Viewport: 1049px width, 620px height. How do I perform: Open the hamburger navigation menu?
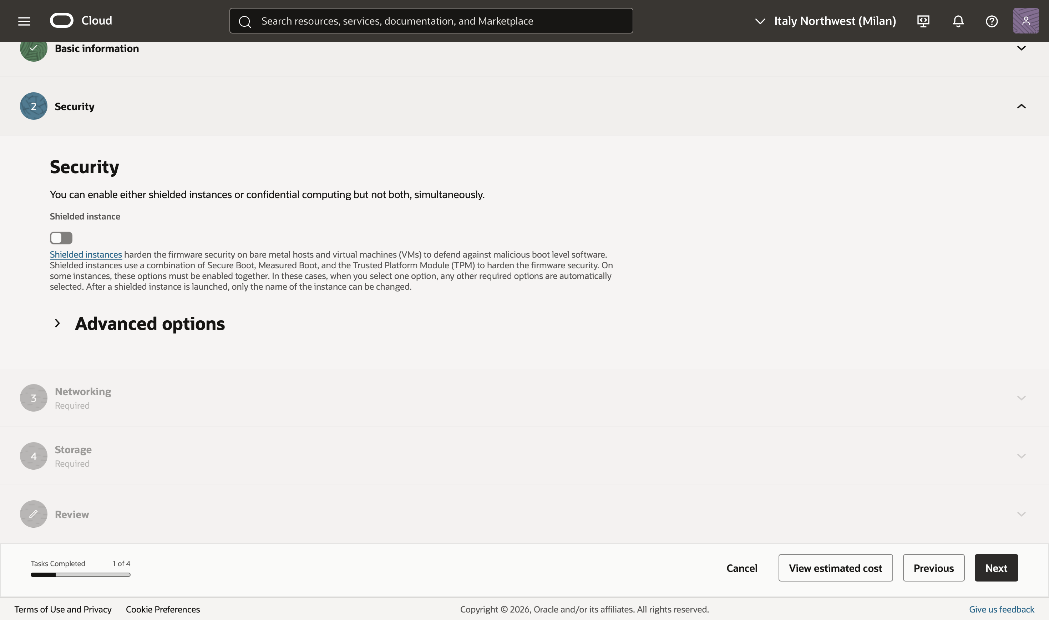coord(24,21)
